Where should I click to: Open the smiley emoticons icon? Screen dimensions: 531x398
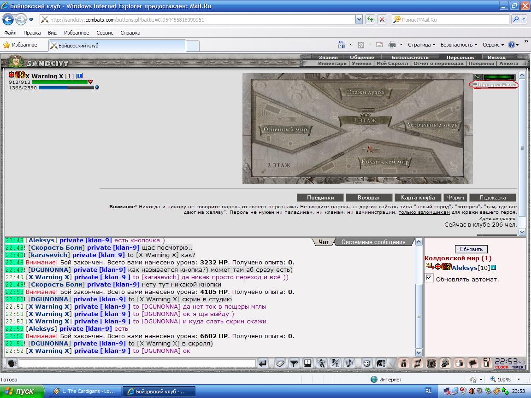[366, 364]
